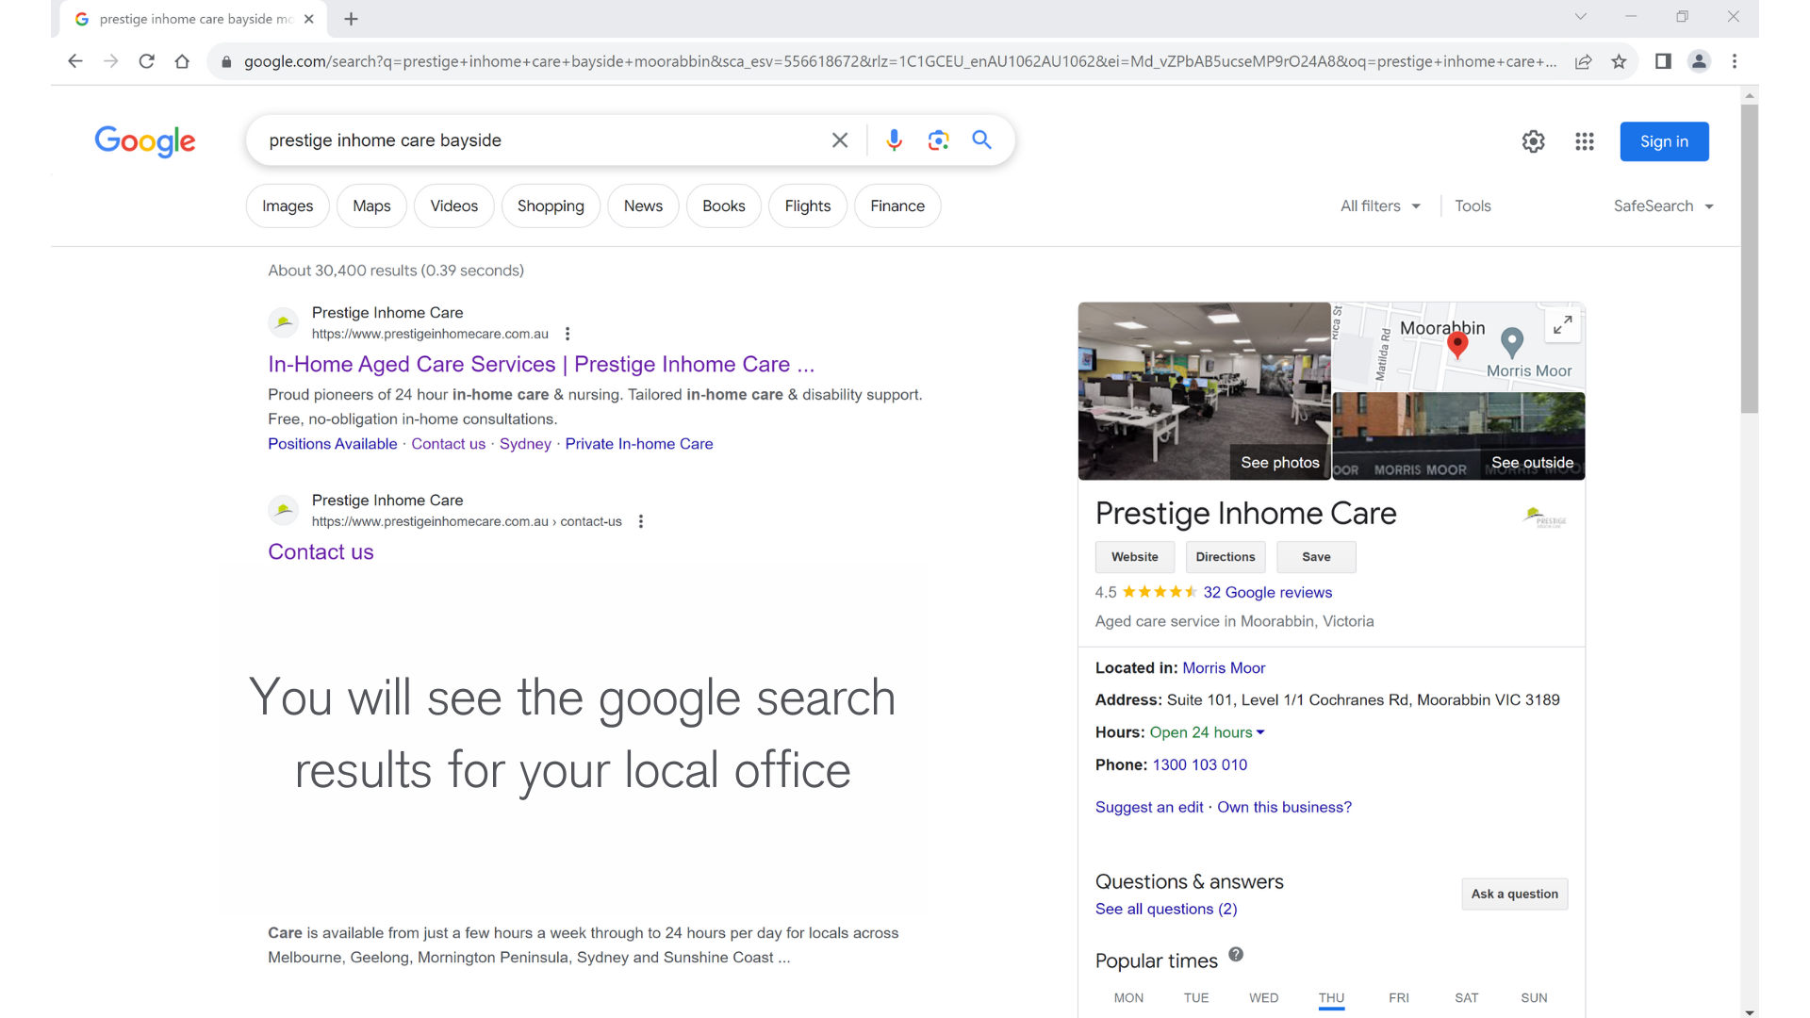1810x1018 pixels.
Task: Bookmark this page with the star icon
Action: (1619, 61)
